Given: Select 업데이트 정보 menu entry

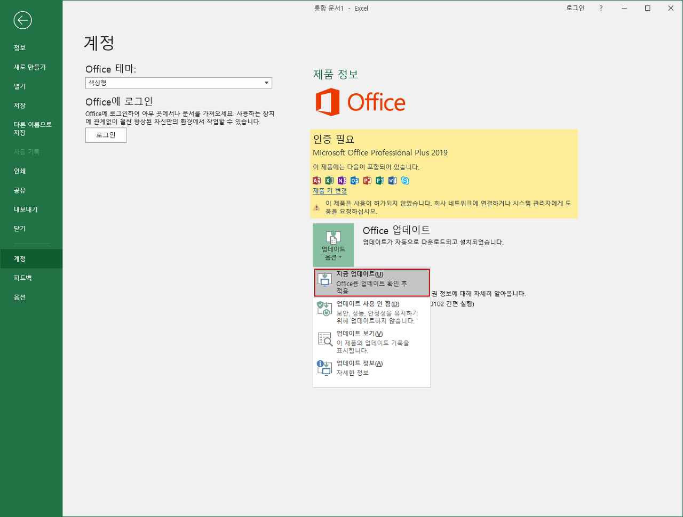Looking at the screenshot, I should 372,368.
